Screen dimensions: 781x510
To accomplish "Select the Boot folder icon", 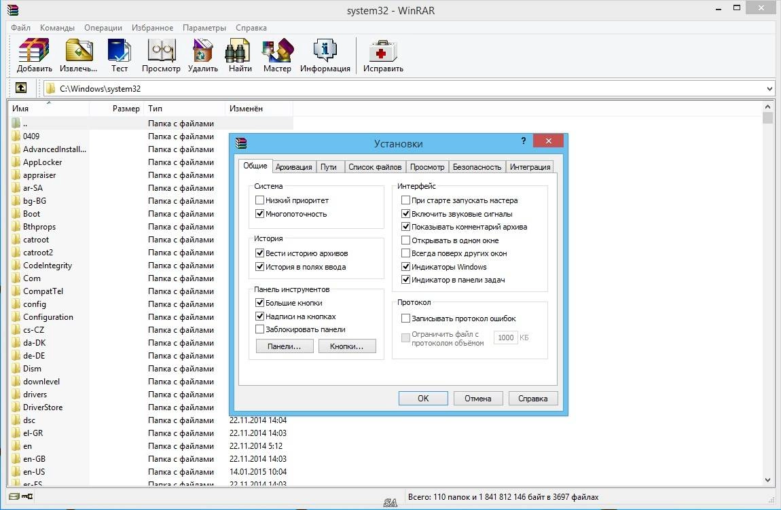I will (16, 214).
